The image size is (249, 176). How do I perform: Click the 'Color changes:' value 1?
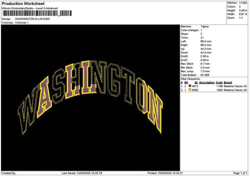click(201, 30)
